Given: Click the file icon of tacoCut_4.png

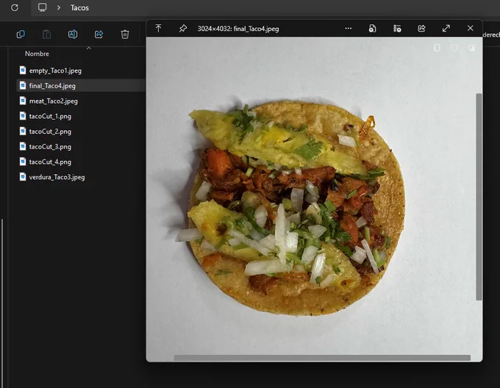Looking at the screenshot, I should [23, 162].
